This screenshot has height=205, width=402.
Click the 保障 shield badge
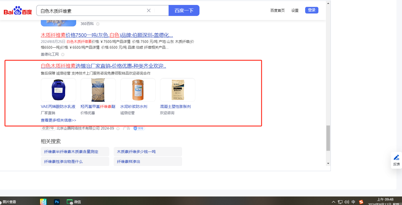[x=139, y=128]
